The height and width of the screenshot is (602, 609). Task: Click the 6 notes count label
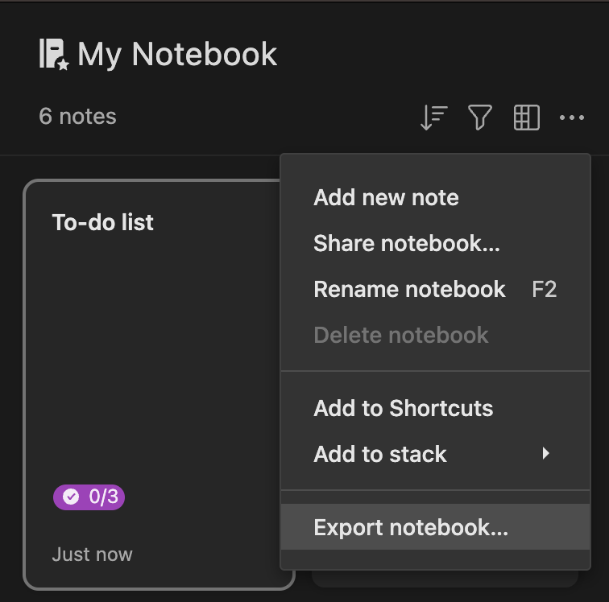[77, 116]
